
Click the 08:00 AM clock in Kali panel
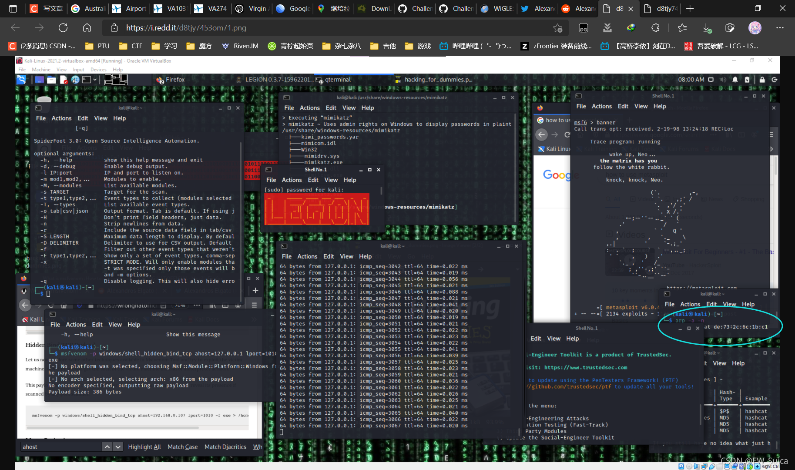691,80
